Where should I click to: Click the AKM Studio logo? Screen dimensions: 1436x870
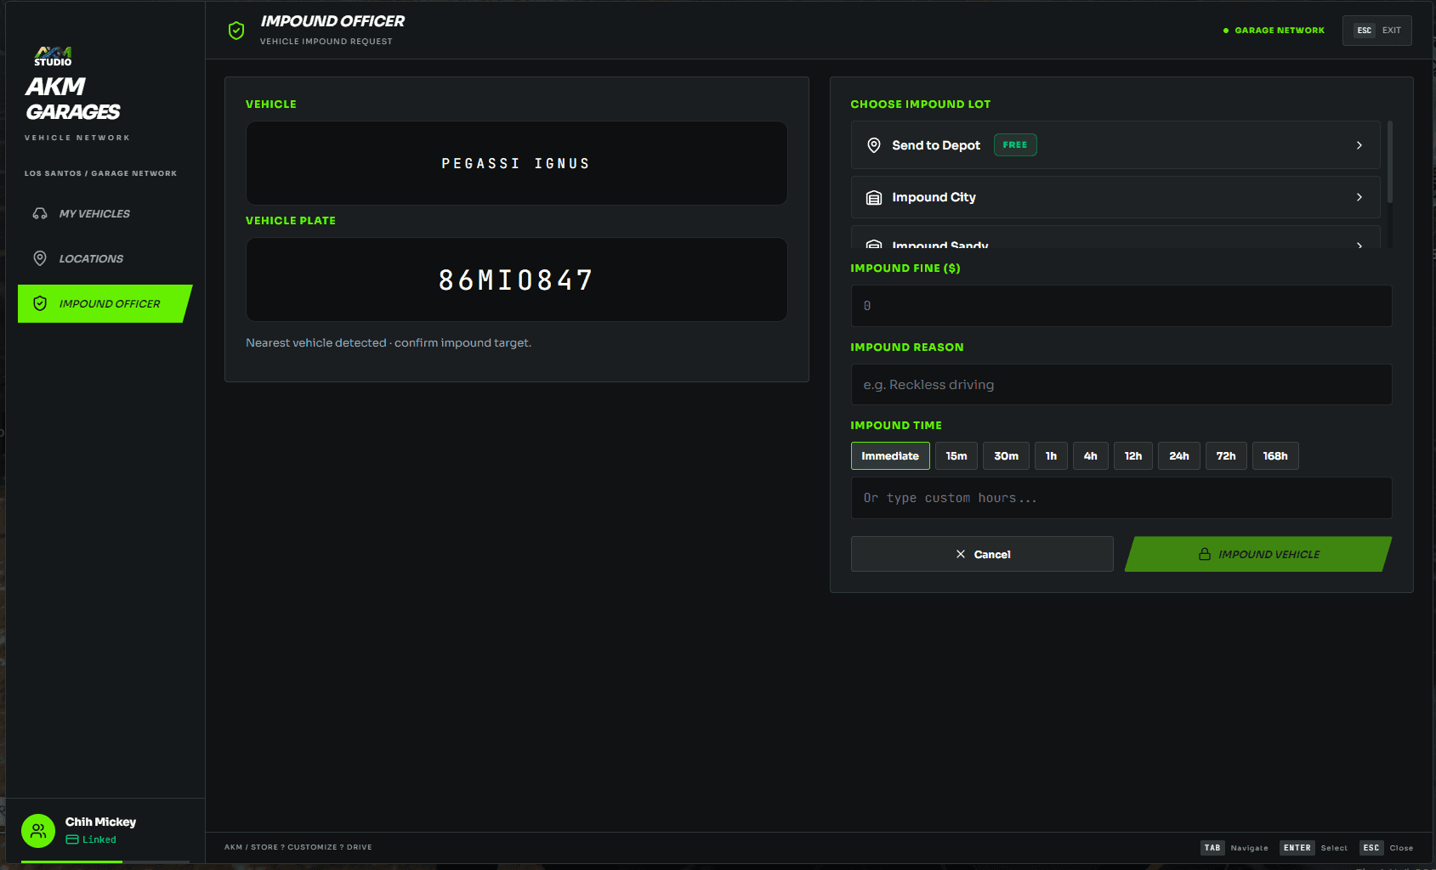click(x=53, y=56)
